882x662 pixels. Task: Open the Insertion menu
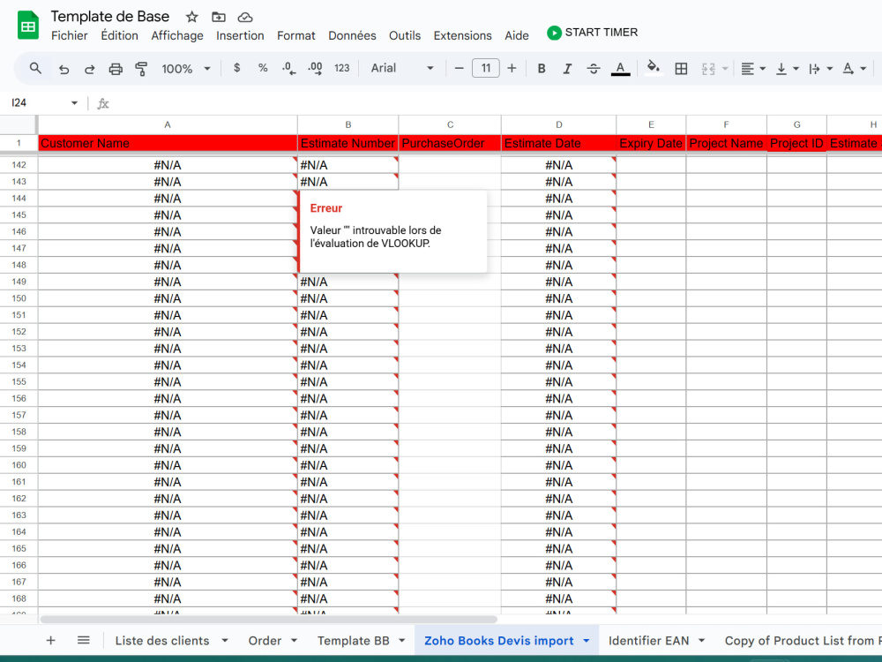click(240, 35)
